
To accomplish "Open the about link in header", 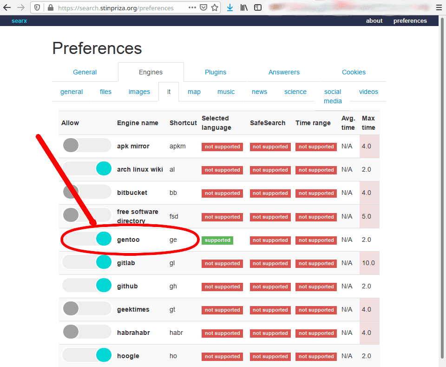I will click(374, 21).
